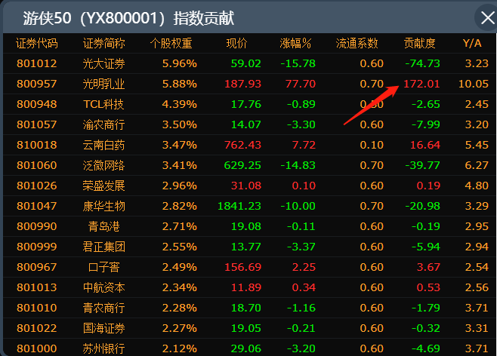497x356 pixels.
Task: Select stock code 810018
Action: pos(37,145)
